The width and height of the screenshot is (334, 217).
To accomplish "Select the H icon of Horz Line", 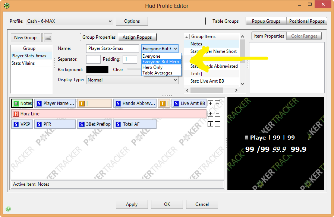I will (x=16, y=114).
